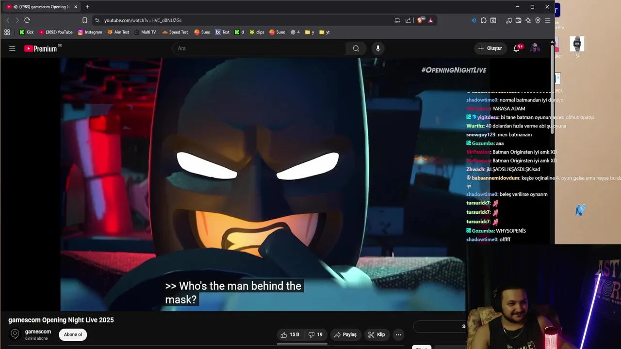This screenshot has height=349, width=621.
Task: Open the Brave VPN shield icon
Action: pyautogui.click(x=538, y=20)
